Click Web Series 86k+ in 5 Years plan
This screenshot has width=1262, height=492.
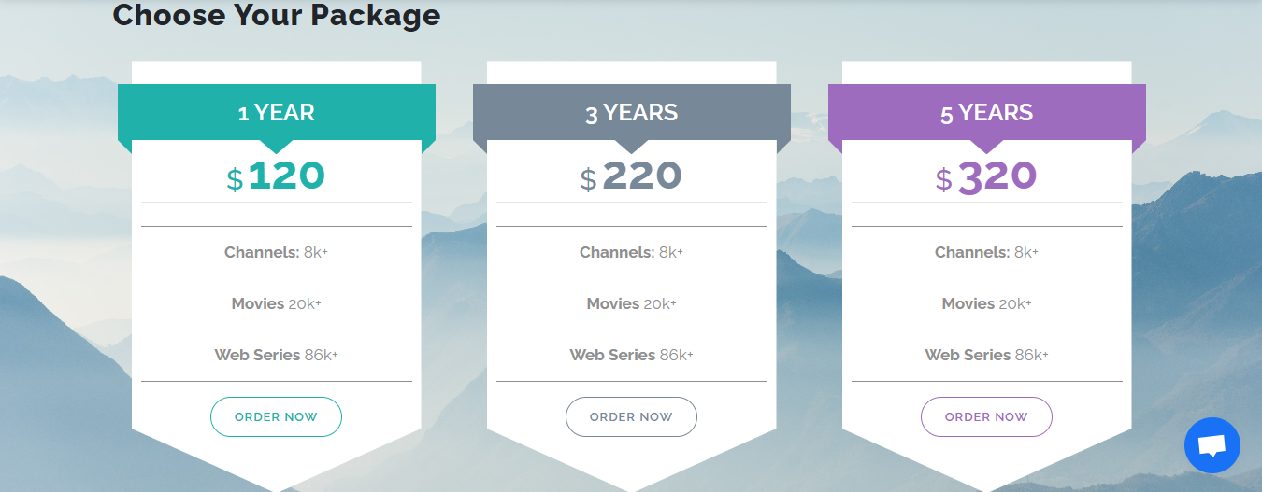pos(986,355)
